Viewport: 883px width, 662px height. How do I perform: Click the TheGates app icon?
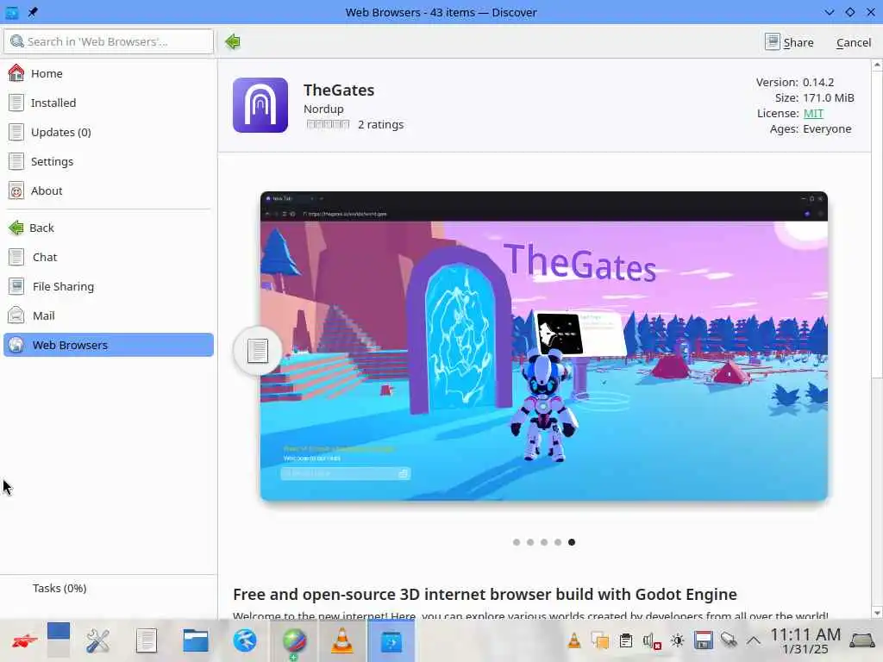click(x=260, y=105)
